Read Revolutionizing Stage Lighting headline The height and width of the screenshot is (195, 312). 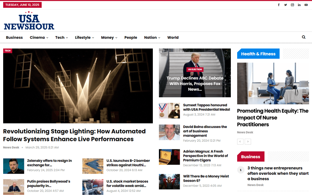tap(74, 135)
